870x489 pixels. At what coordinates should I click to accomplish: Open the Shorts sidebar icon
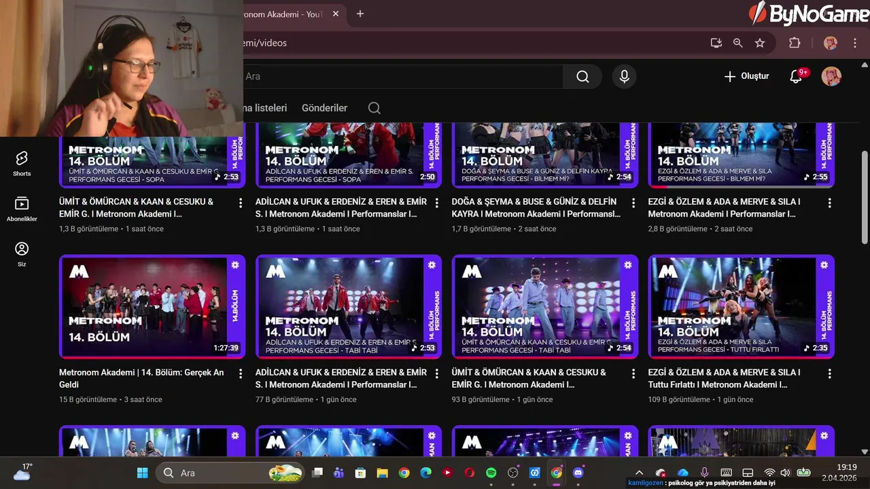tap(22, 164)
